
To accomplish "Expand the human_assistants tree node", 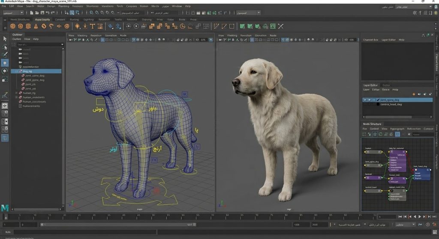I will point(17,97).
